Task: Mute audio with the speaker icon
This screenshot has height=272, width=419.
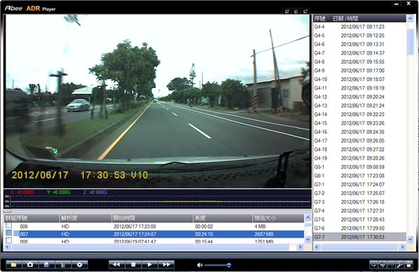Action: [x=199, y=265]
